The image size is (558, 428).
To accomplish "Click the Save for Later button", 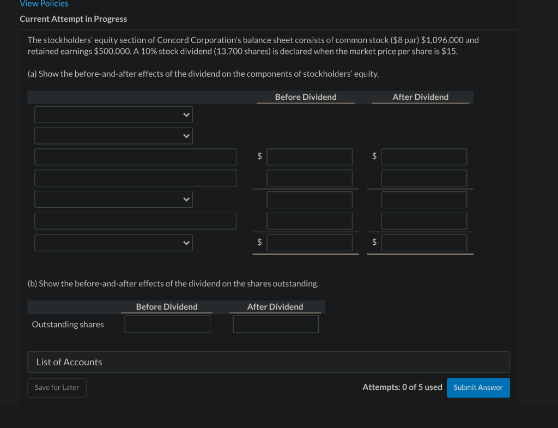I will (57, 387).
